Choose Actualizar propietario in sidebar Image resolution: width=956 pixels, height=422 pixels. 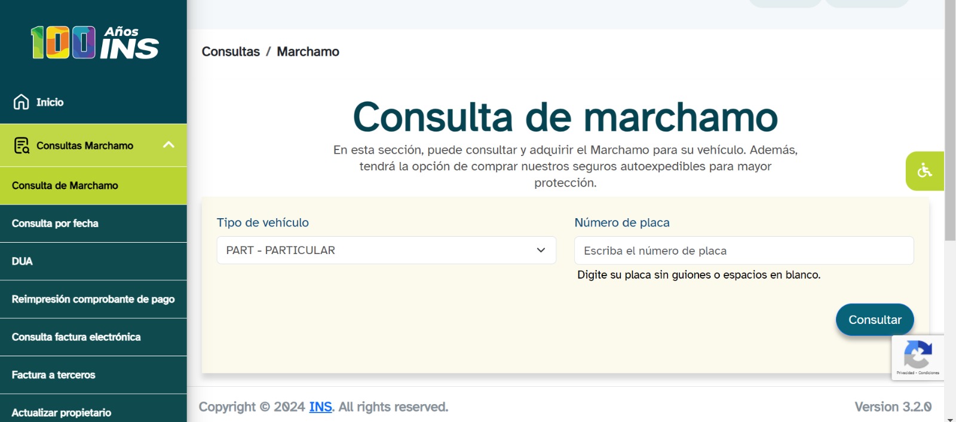pyautogui.click(x=62, y=412)
